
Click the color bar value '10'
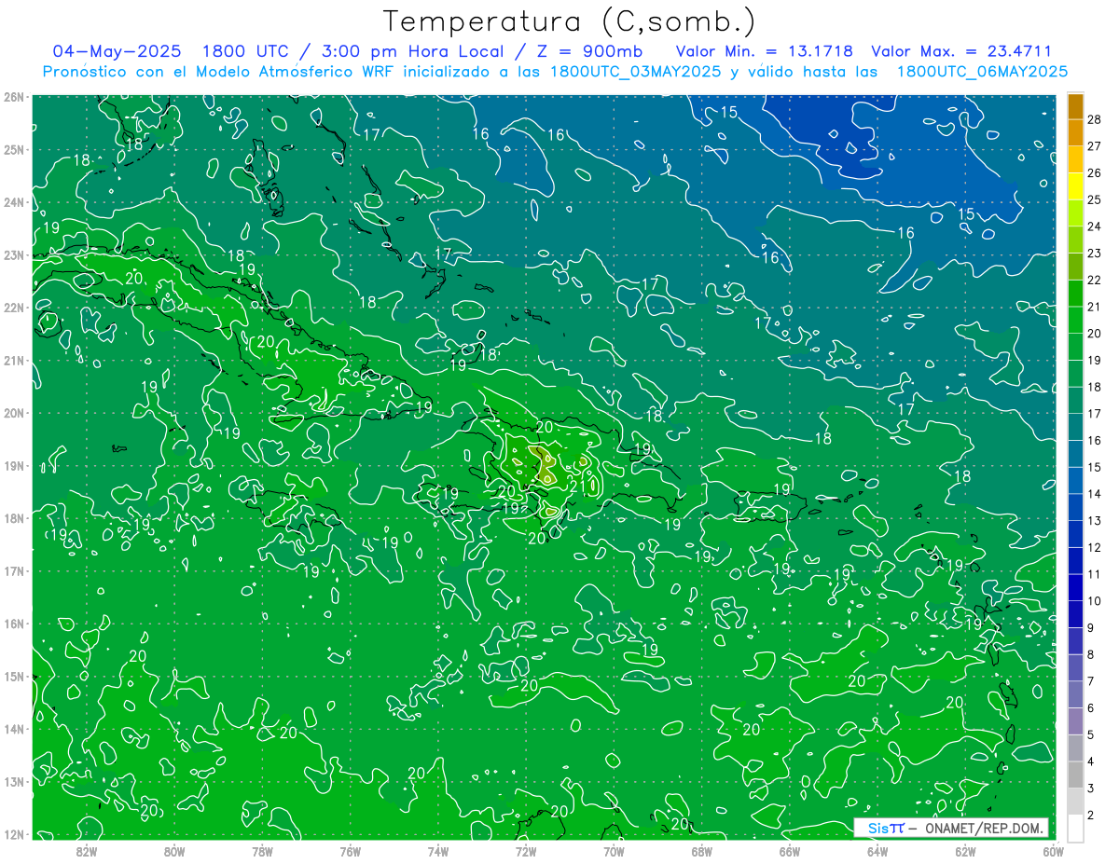pyautogui.click(x=1095, y=601)
